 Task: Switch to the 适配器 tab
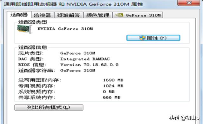point(19,15)
